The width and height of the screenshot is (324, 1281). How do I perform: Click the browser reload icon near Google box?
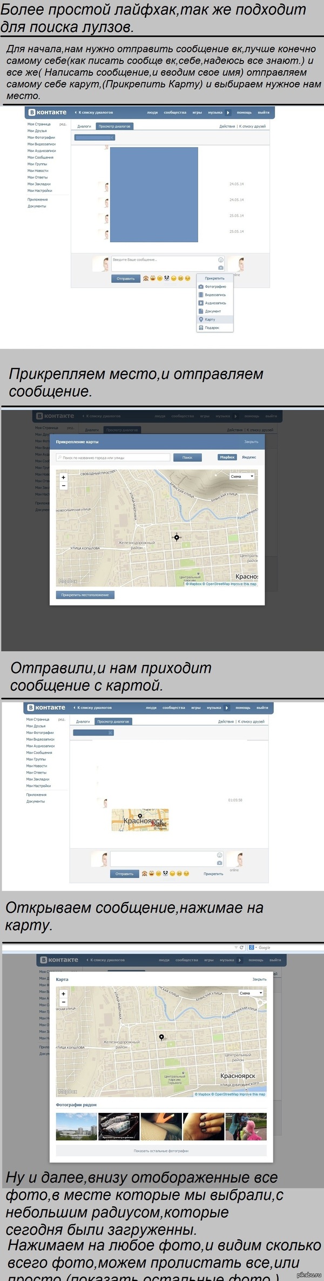(241, 948)
